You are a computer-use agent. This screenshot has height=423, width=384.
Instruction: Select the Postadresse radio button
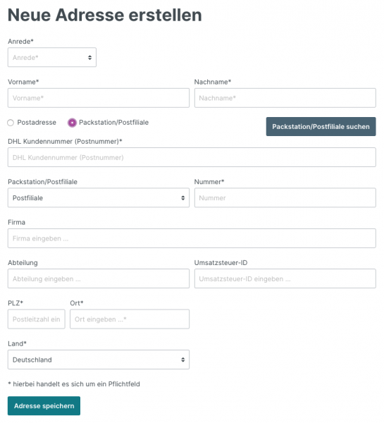click(11, 123)
